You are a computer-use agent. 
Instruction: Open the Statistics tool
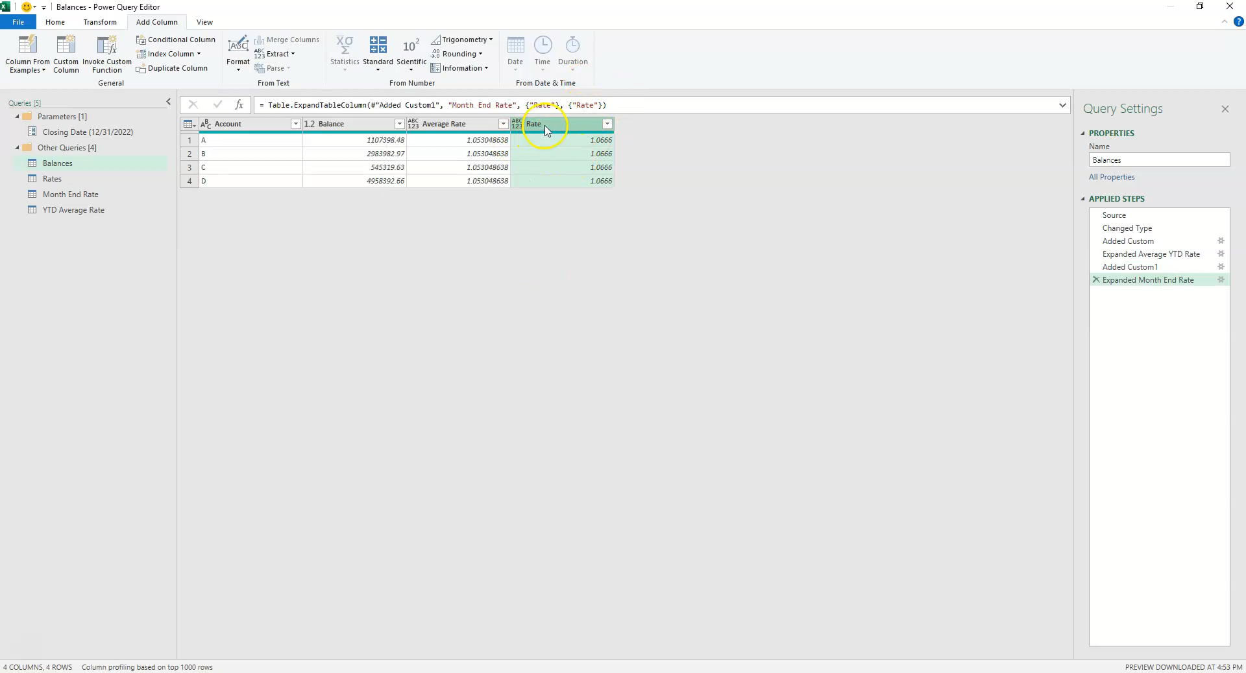coord(345,52)
